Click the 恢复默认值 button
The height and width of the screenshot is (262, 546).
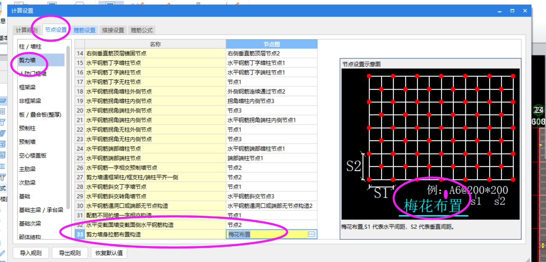click(109, 253)
